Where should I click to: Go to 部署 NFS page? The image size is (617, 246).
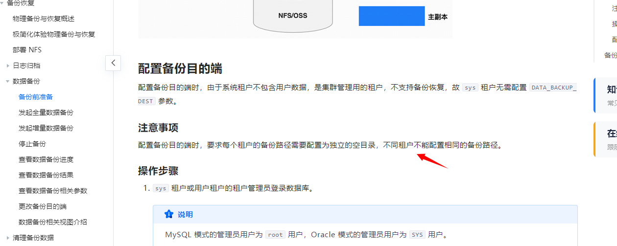27,50
